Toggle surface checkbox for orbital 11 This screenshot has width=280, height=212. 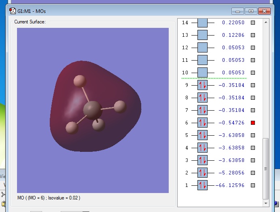(252, 60)
